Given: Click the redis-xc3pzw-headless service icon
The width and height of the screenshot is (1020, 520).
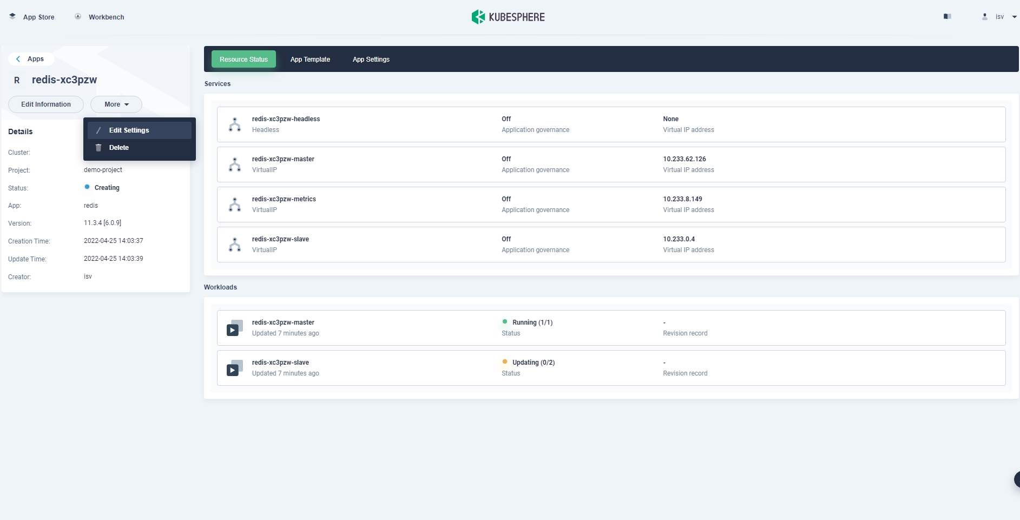Looking at the screenshot, I should (235, 124).
